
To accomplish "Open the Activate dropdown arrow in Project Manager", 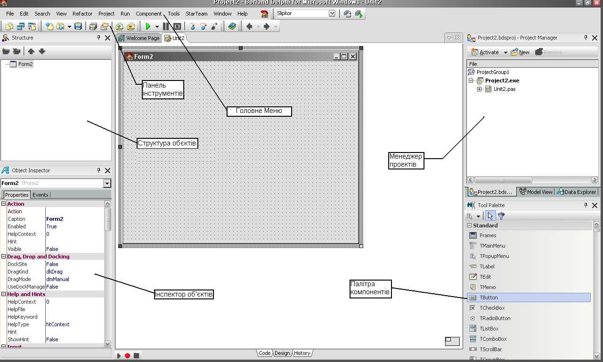I will (x=505, y=52).
